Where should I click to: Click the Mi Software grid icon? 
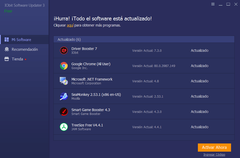[x=7, y=40]
